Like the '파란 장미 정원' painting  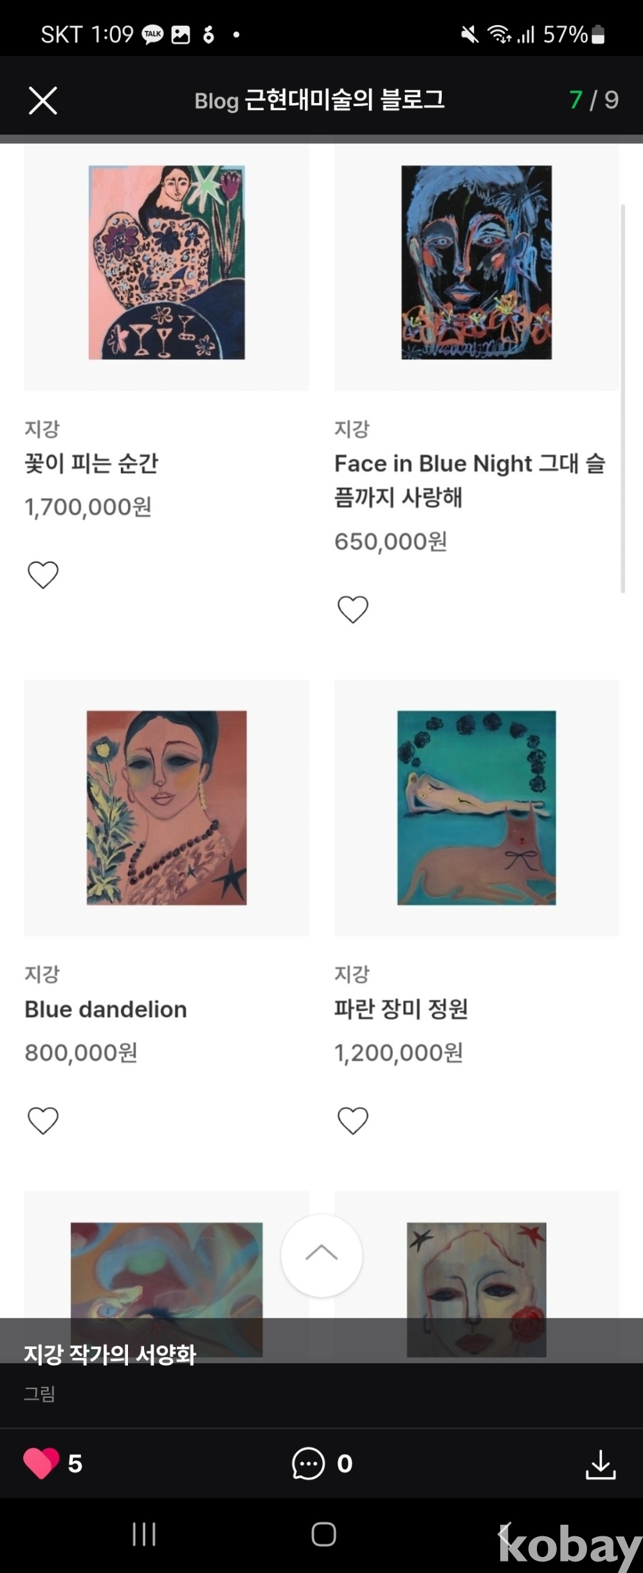(353, 1120)
